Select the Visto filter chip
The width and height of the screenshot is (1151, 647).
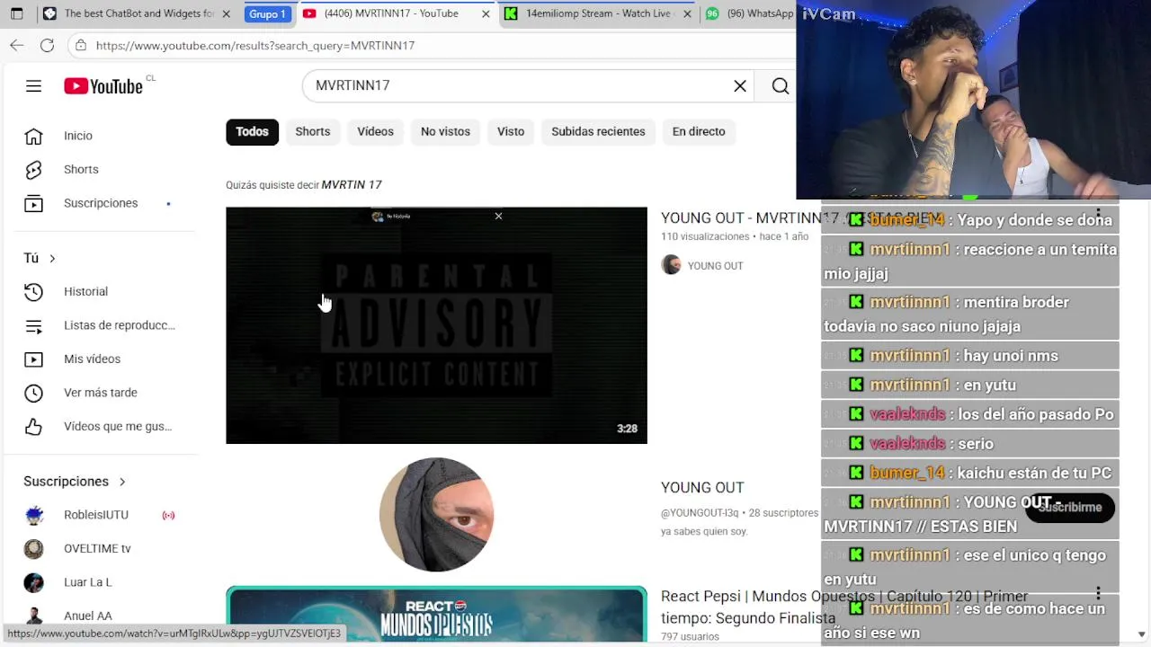coord(511,131)
